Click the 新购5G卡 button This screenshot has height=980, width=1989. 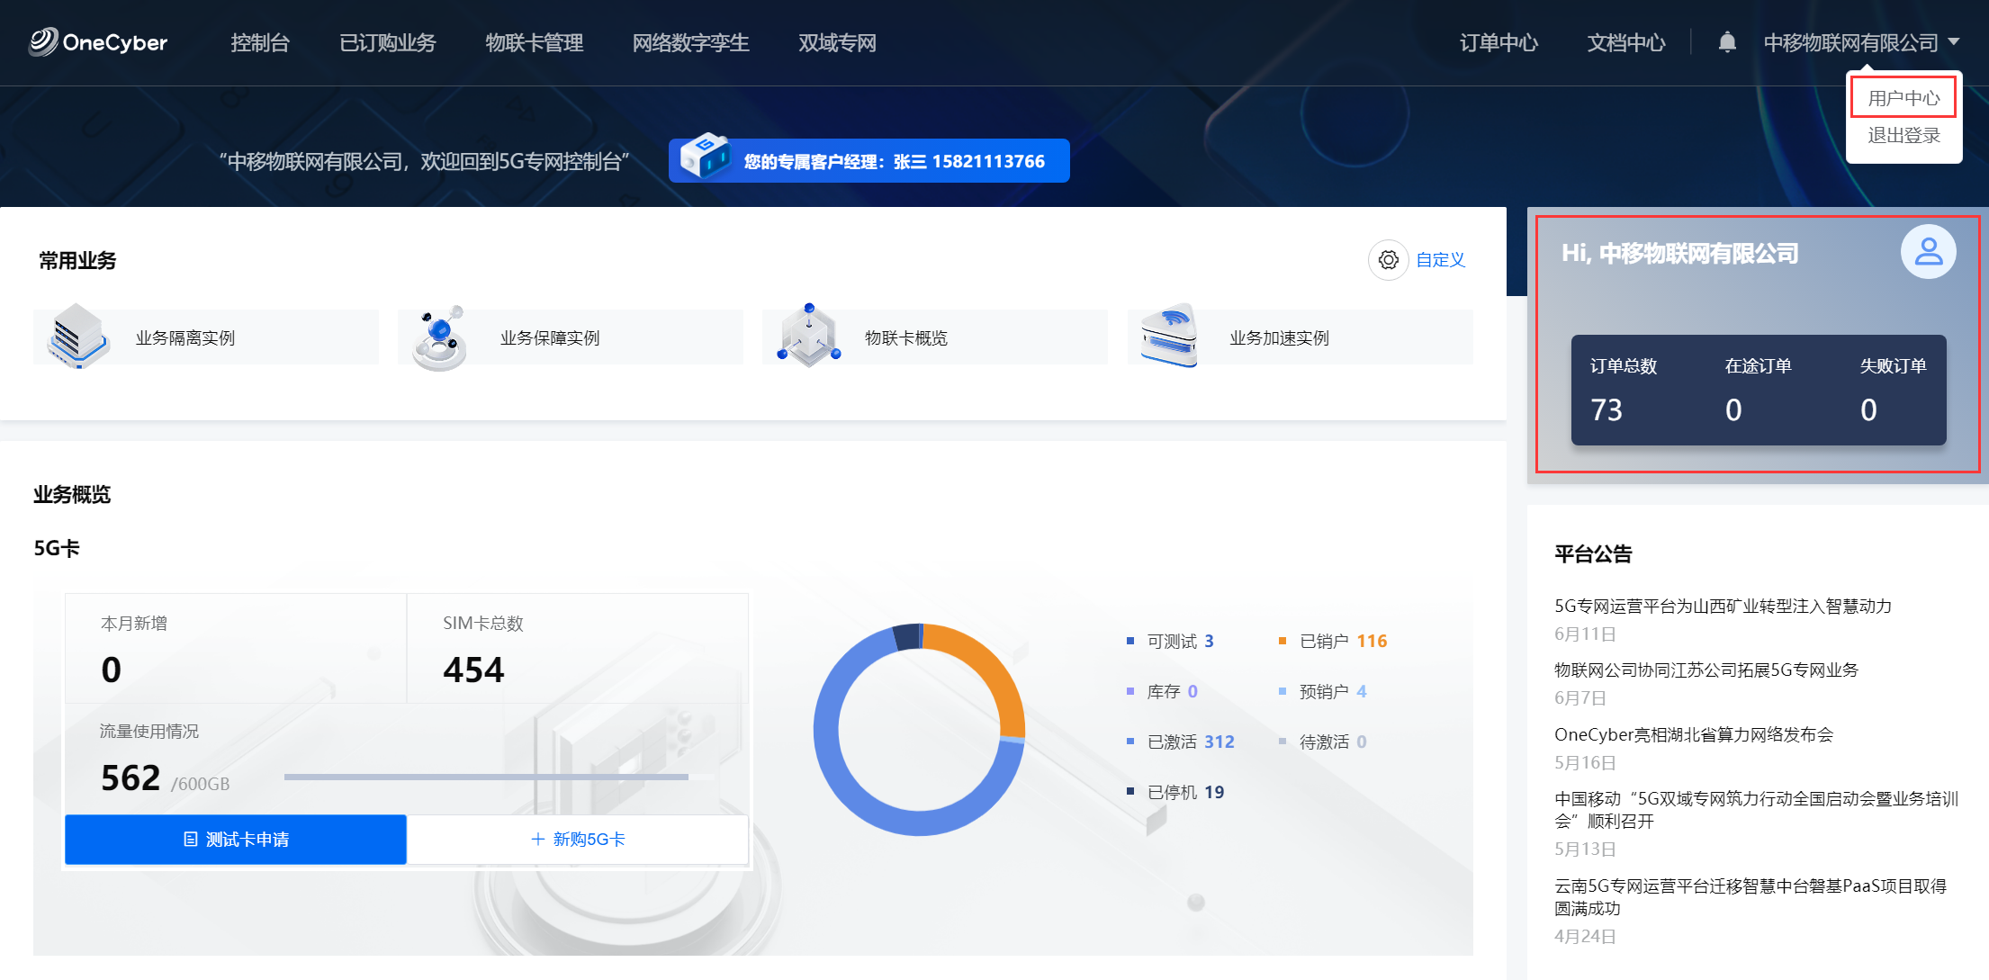click(x=578, y=839)
